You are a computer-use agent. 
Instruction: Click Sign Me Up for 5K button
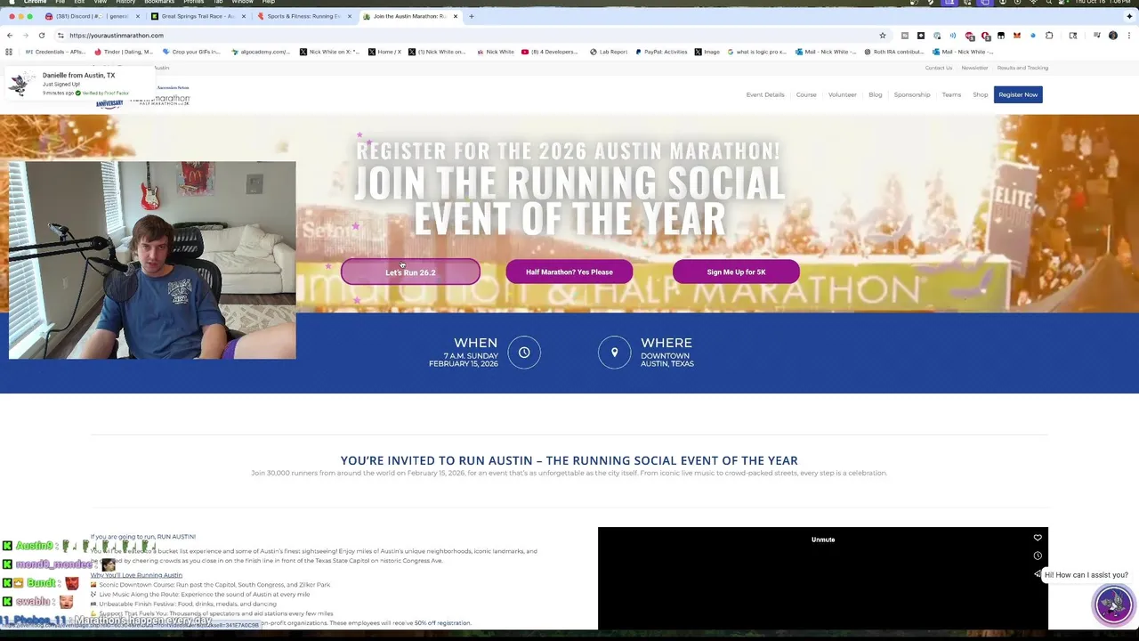click(736, 272)
